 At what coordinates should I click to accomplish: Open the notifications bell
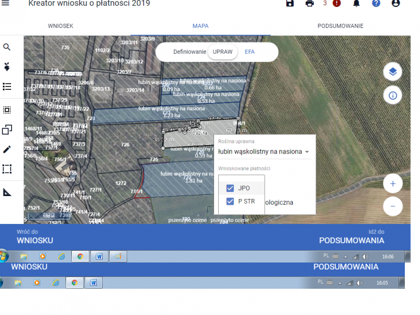[x=356, y=3]
